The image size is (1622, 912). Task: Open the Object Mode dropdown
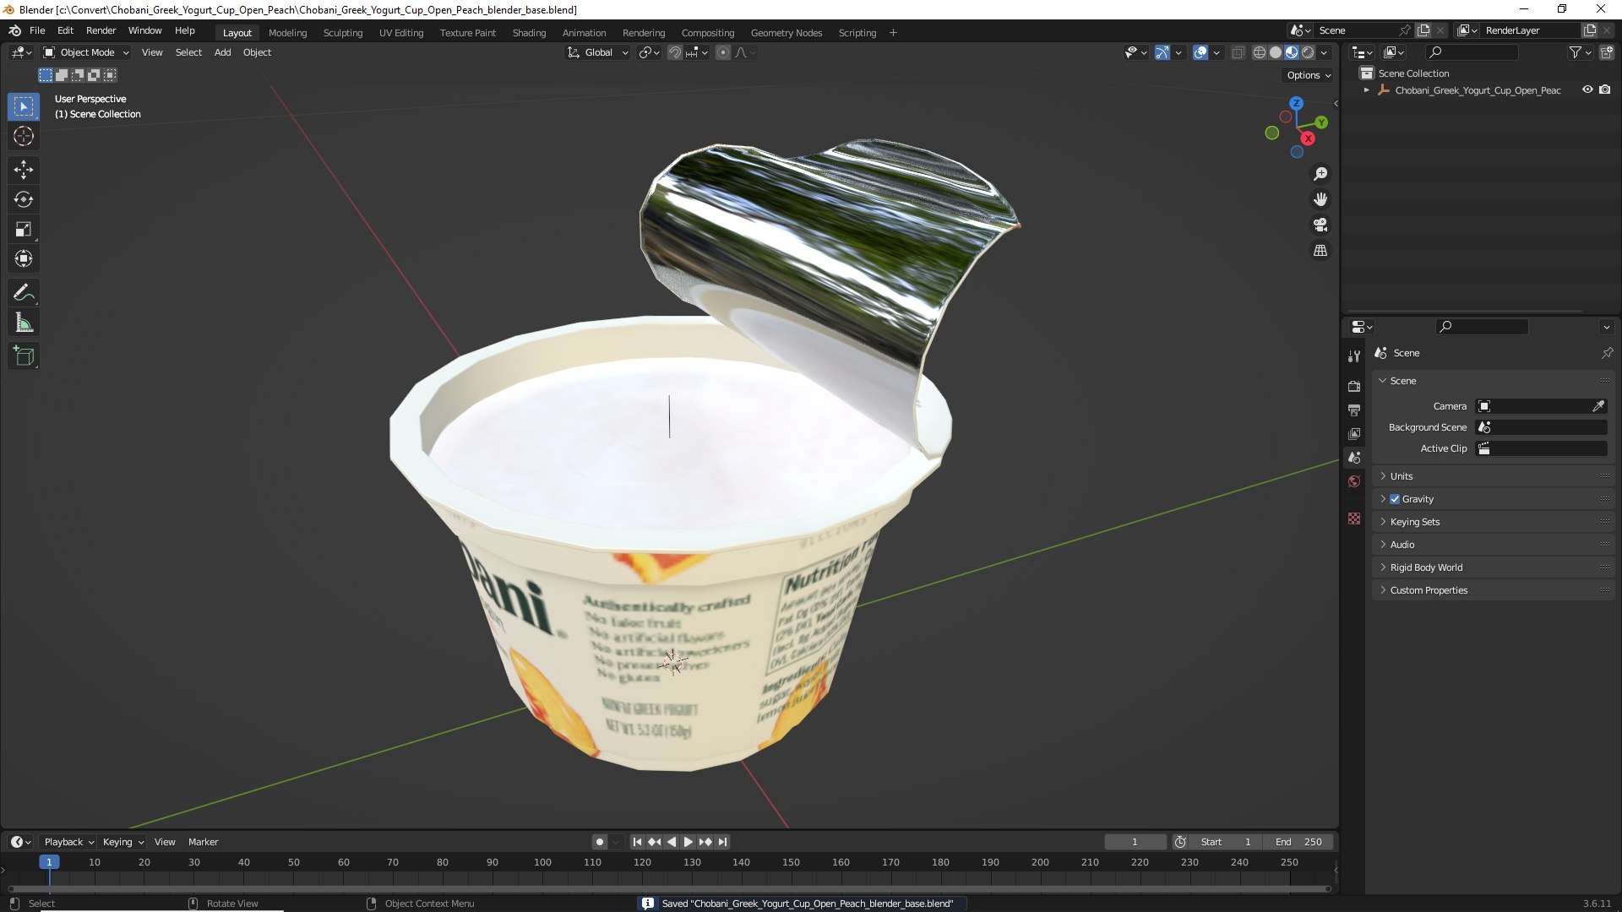(86, 52)
